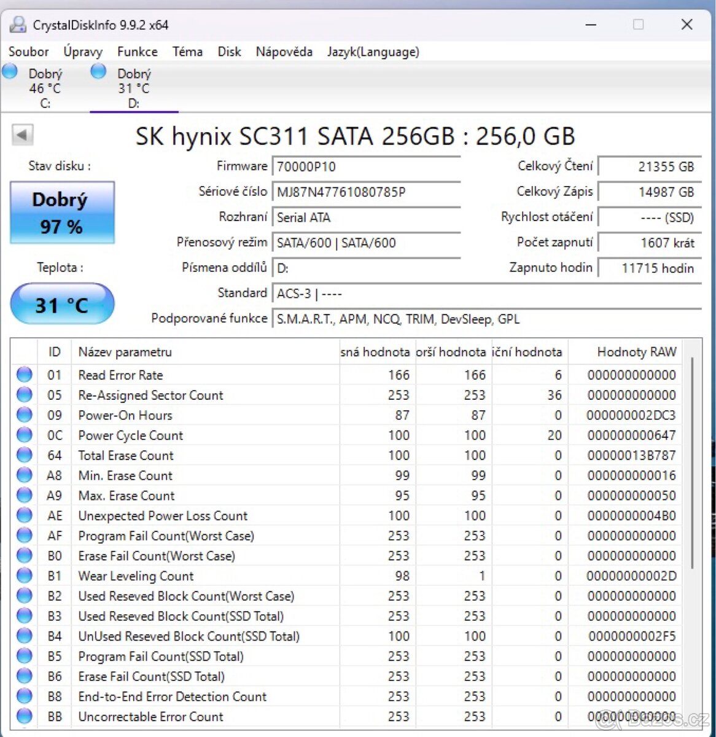Click the Dobrý 97 % health status button

pos(62,213)
